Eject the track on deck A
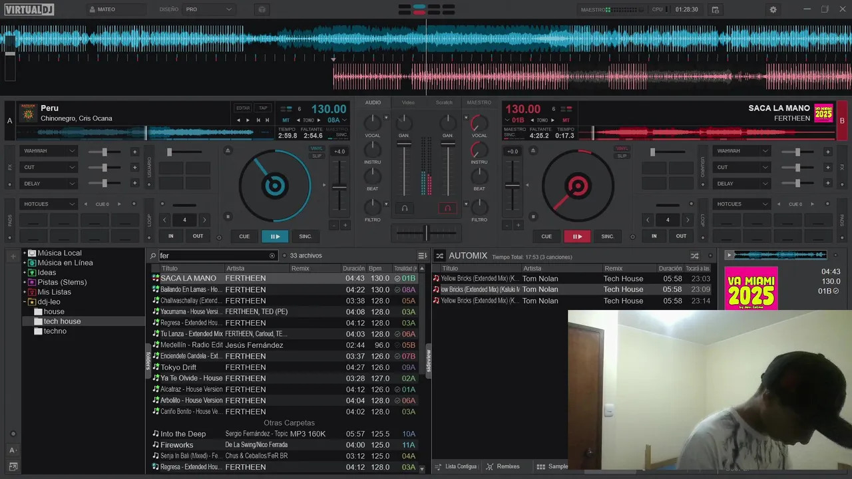The width and height of the screenshot is (852, 479). click(228, 151)
